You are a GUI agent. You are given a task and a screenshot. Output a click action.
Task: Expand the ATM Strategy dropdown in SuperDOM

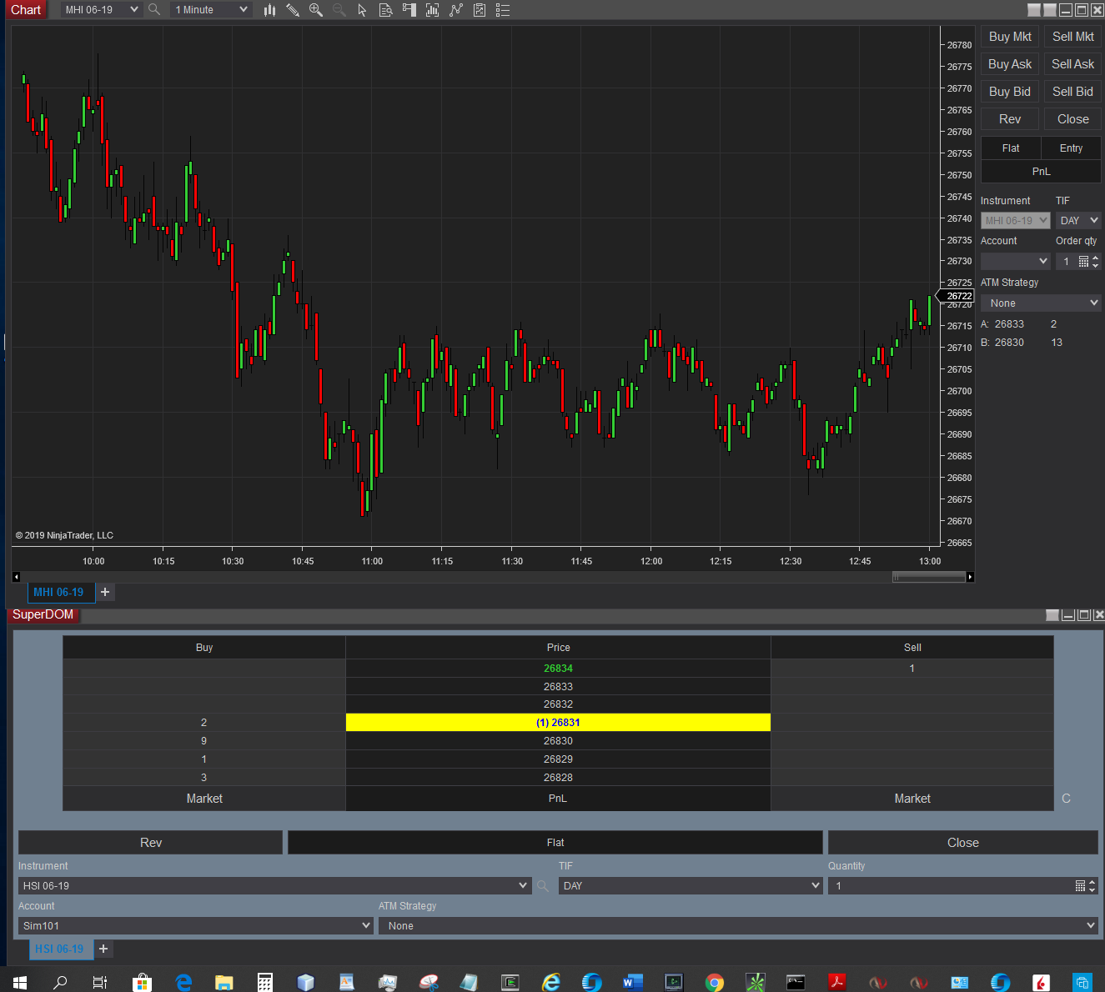point(1091,926)
